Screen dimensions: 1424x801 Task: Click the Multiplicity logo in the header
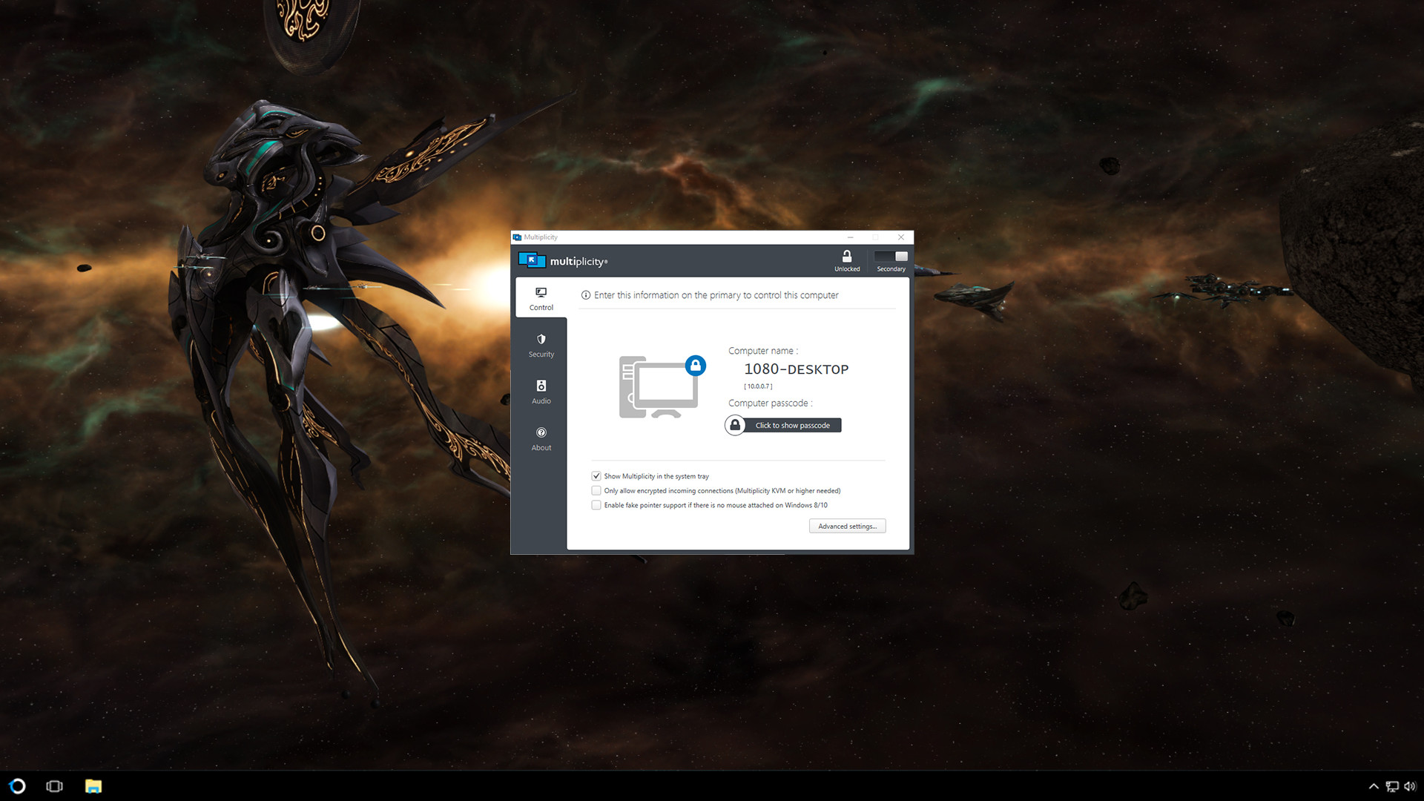[x=531, y=260]
